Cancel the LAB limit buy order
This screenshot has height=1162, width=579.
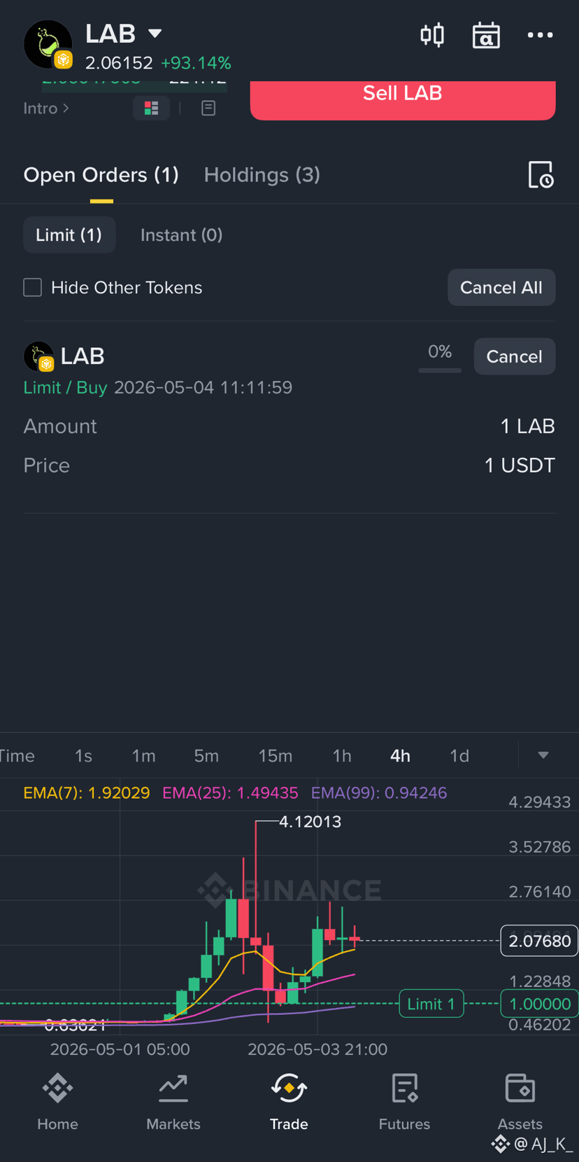515,356
